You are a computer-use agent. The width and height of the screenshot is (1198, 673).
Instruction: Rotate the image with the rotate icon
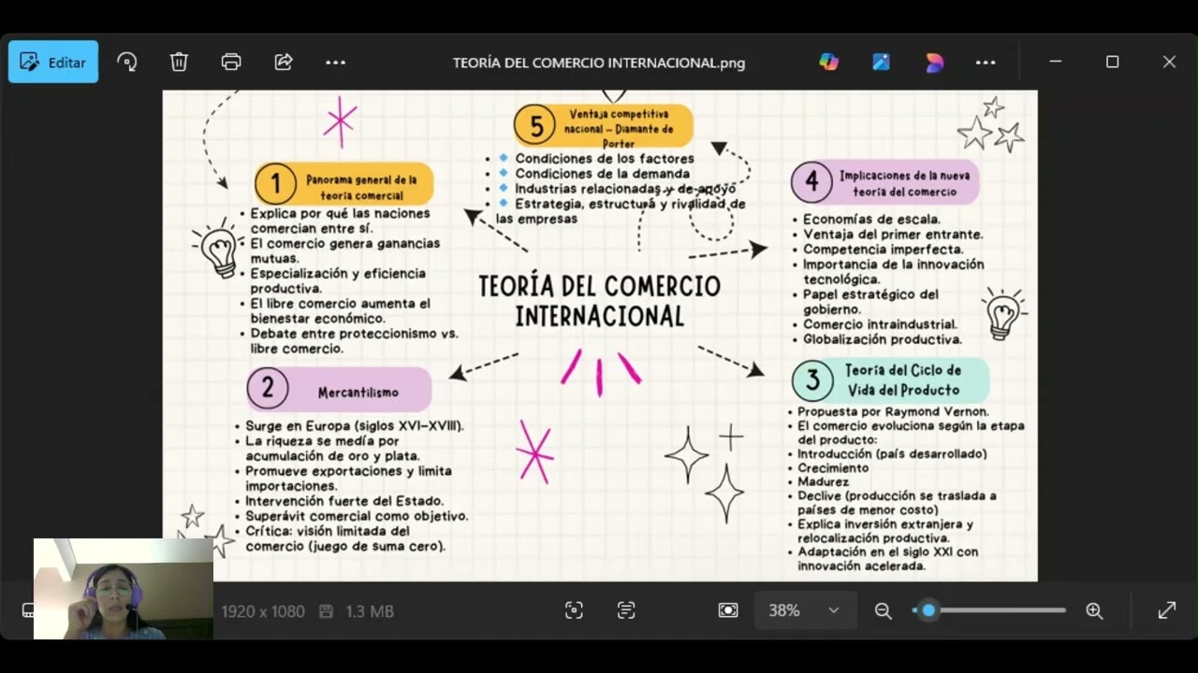127,62
